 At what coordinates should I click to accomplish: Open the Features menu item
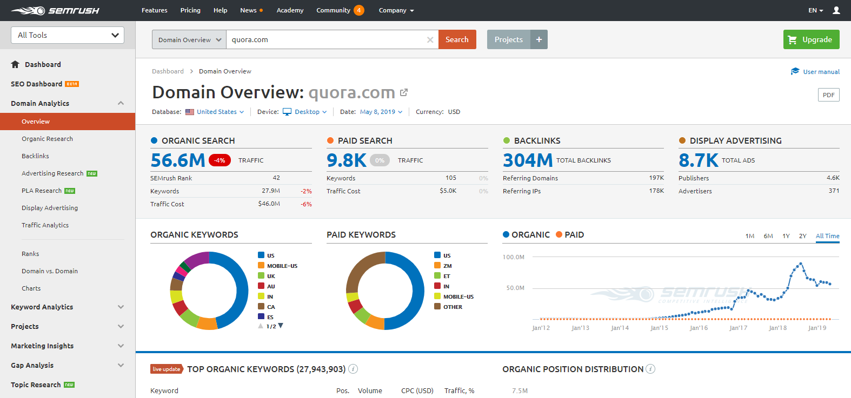point(155,10)
